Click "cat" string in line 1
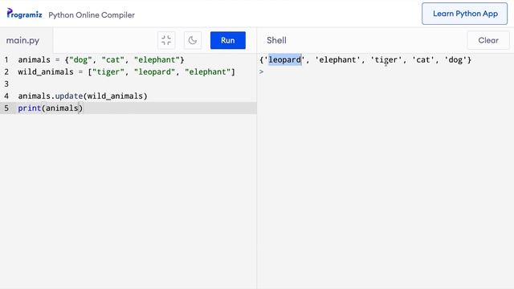The image size is (514, 289). 112,60
